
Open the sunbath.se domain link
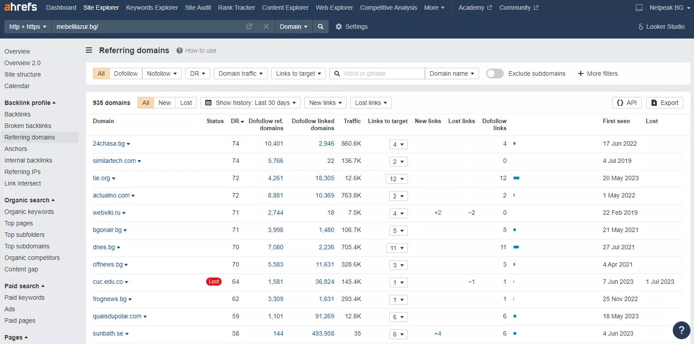tap(108, 333)
